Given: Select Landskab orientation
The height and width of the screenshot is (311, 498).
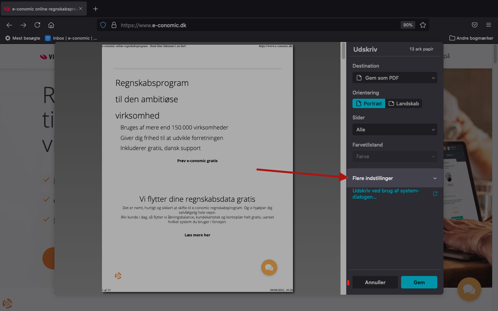Looking at the screenshot, I should point(403,103).
